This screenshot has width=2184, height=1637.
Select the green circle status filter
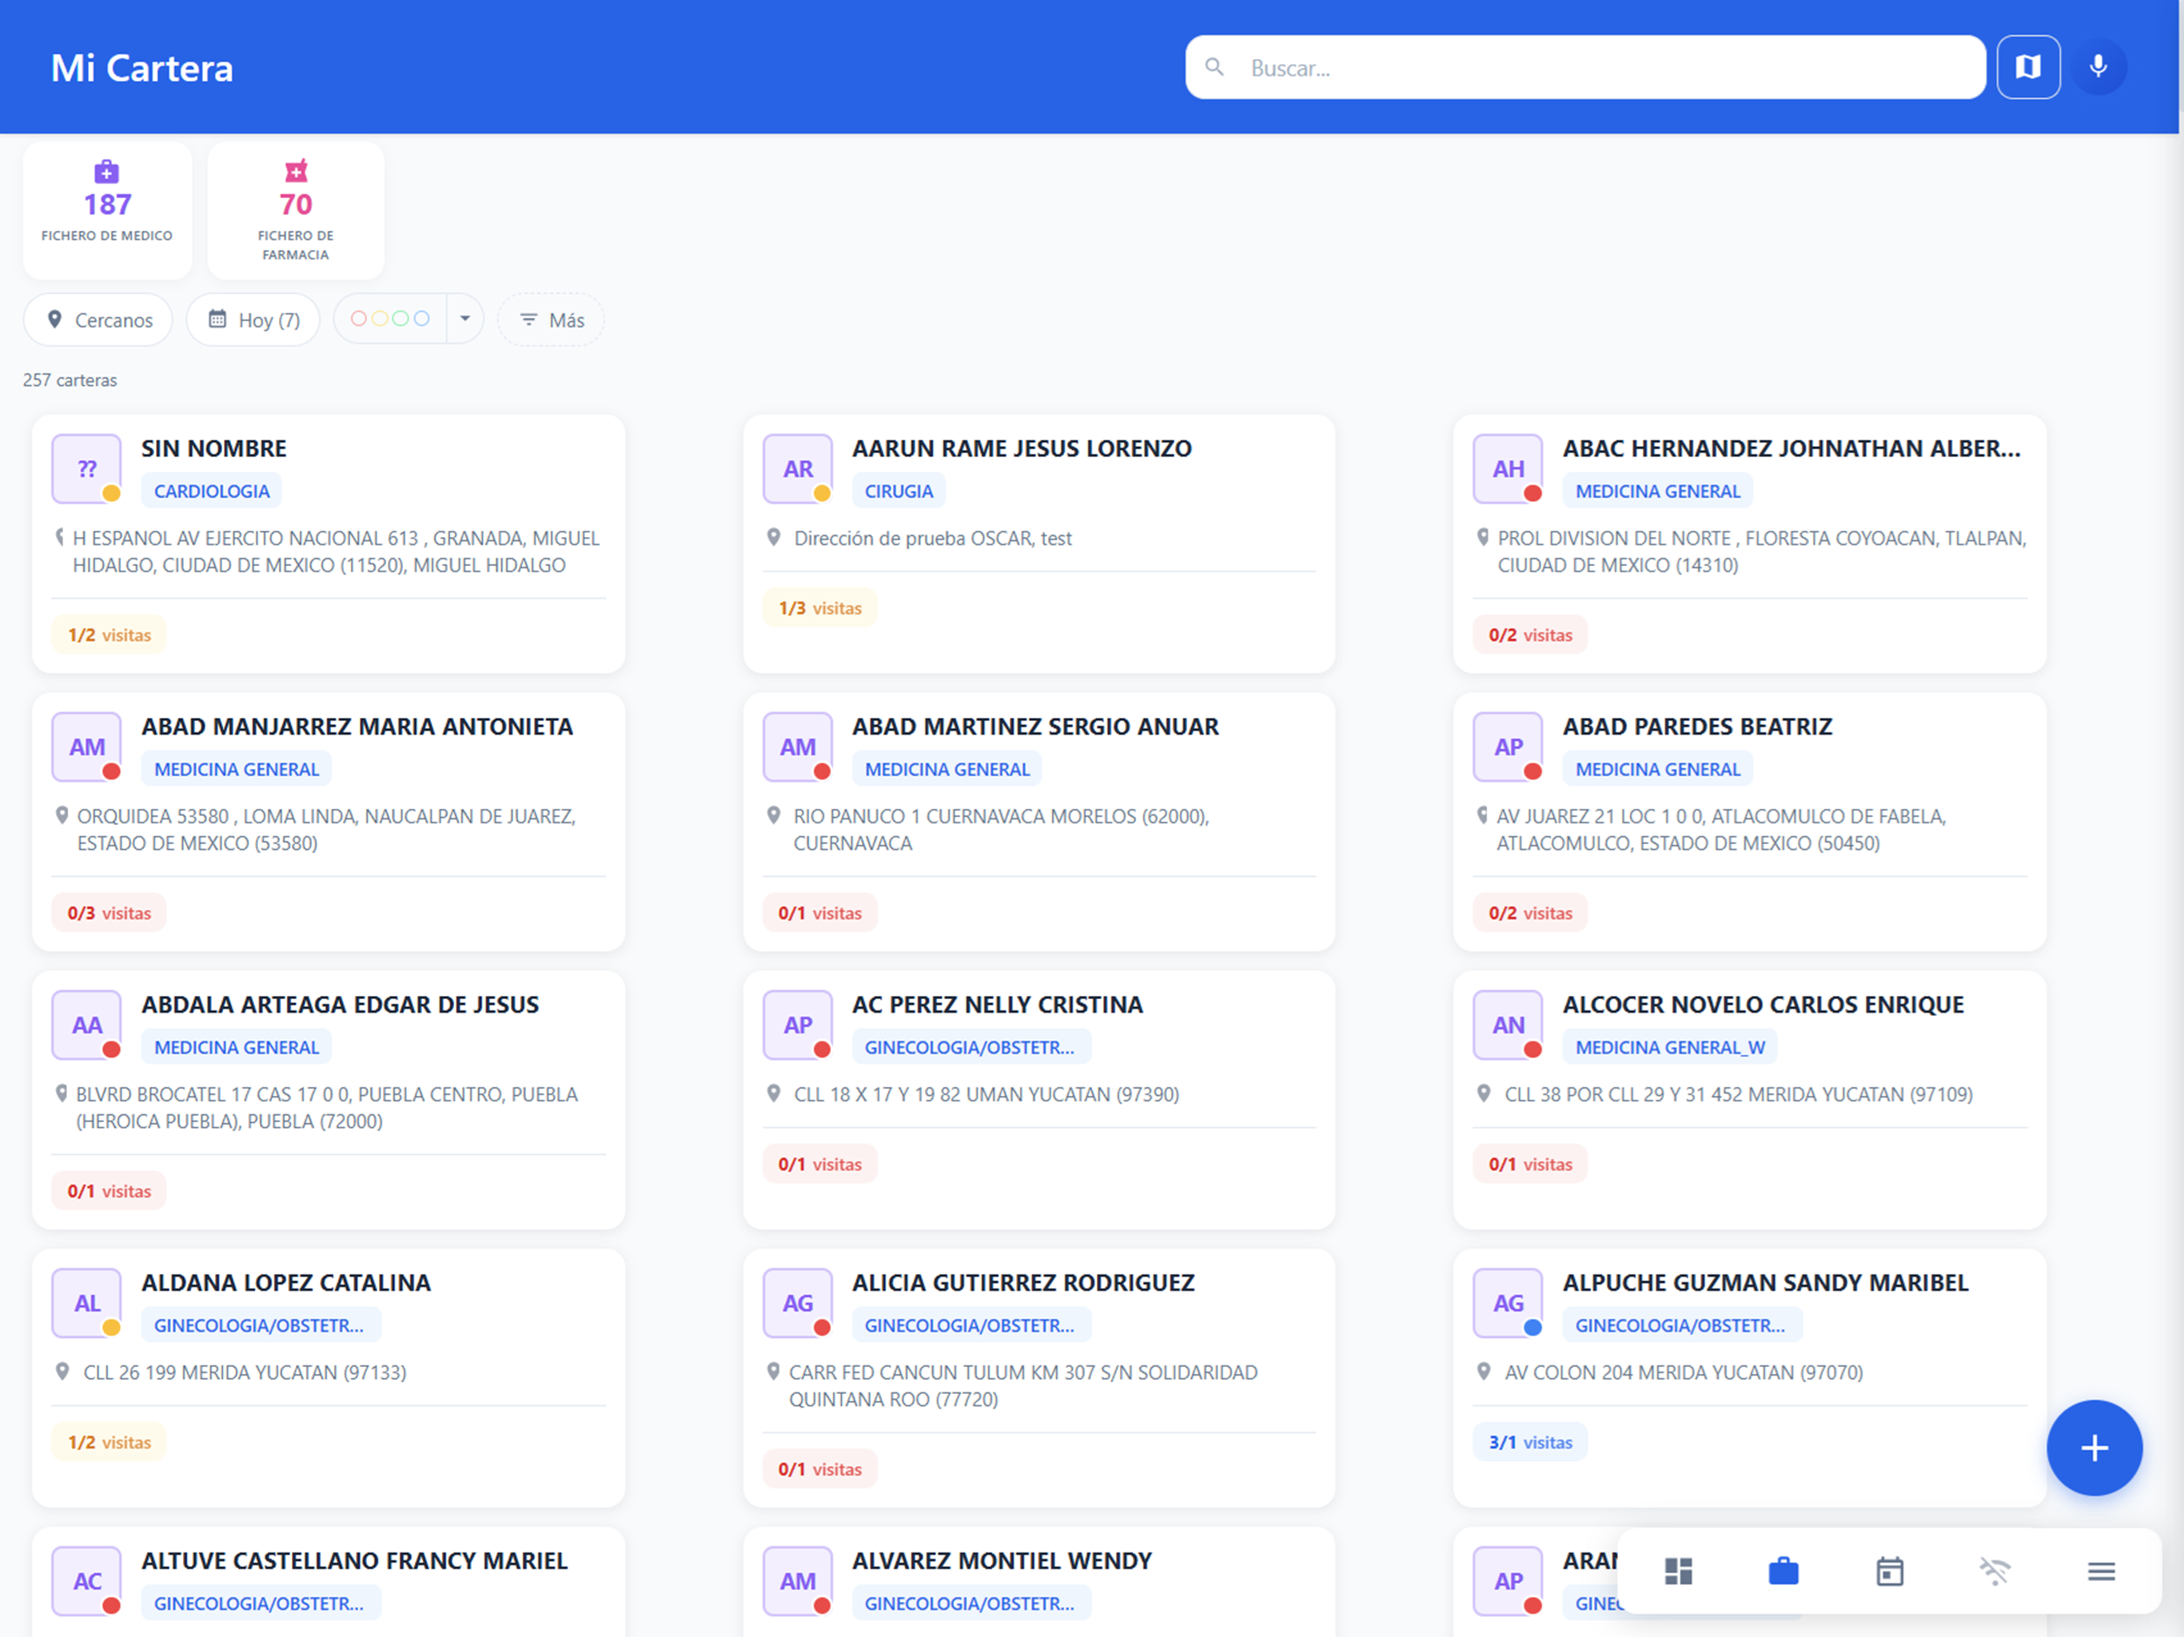tap(400, 319)
